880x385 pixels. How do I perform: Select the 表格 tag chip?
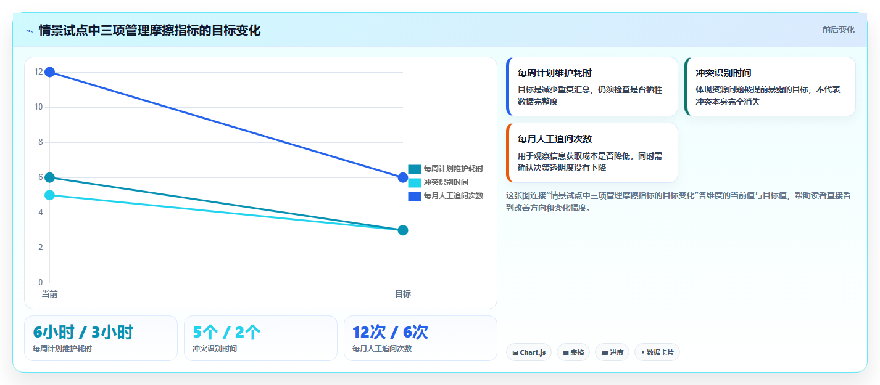tap(573, 352)
